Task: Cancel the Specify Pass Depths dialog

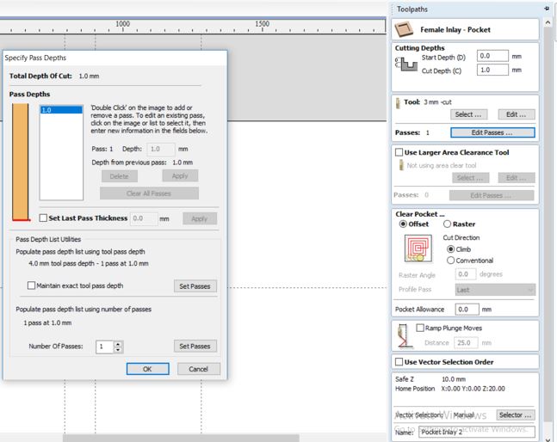Action: coord(199,369)
